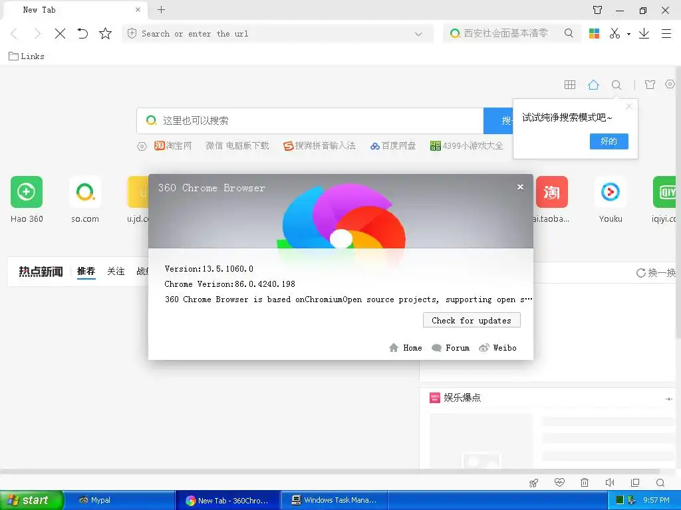This screenshot has height=510, width=681.
Task: Go forward with the forward arrow
Action: click(37, 33)
